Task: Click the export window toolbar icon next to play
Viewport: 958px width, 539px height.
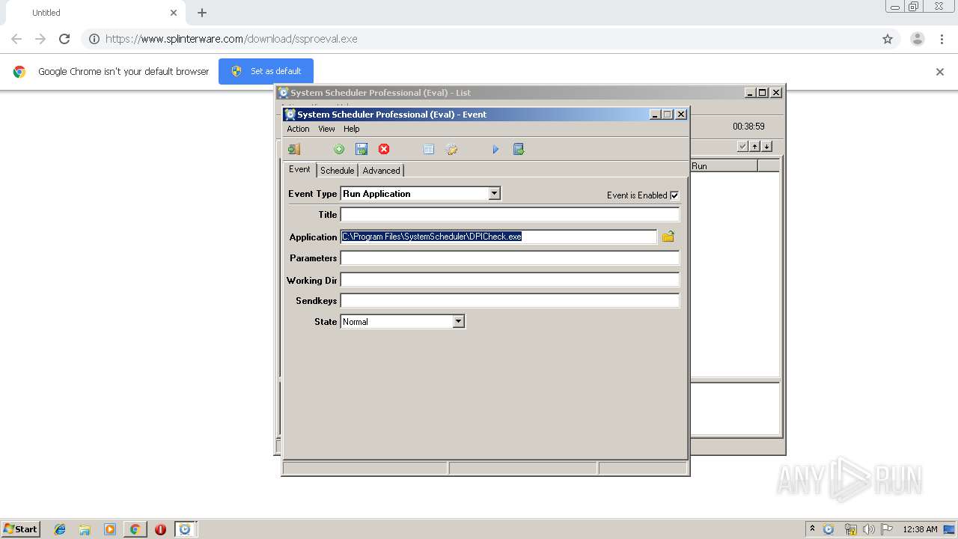Action: click(519, 149)
